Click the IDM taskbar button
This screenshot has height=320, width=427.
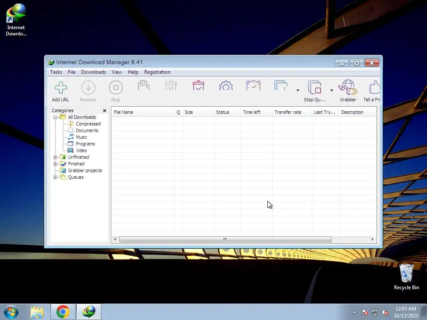click(x=89, y=312)
